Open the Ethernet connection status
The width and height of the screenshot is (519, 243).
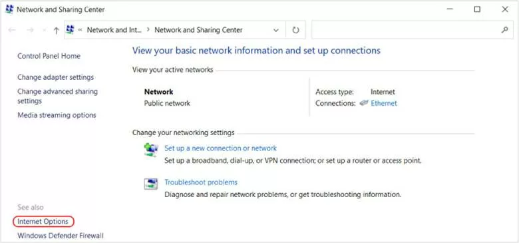[x=384, y=103]
